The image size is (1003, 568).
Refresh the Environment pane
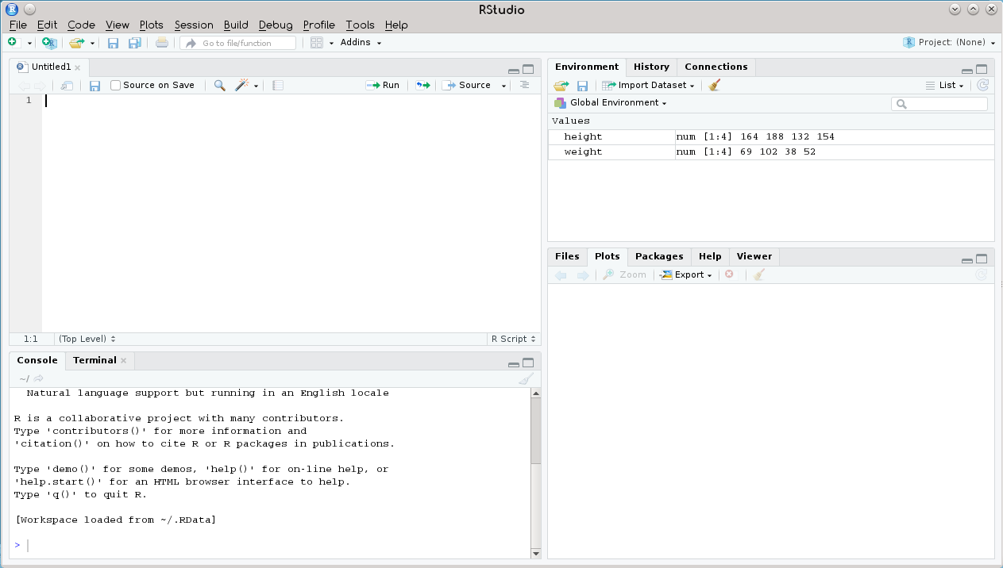[982, 85]
